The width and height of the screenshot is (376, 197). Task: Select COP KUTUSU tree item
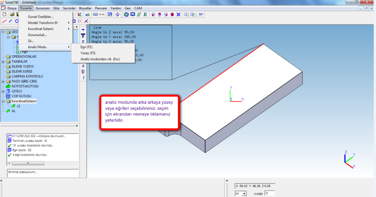tap(21, 96)
